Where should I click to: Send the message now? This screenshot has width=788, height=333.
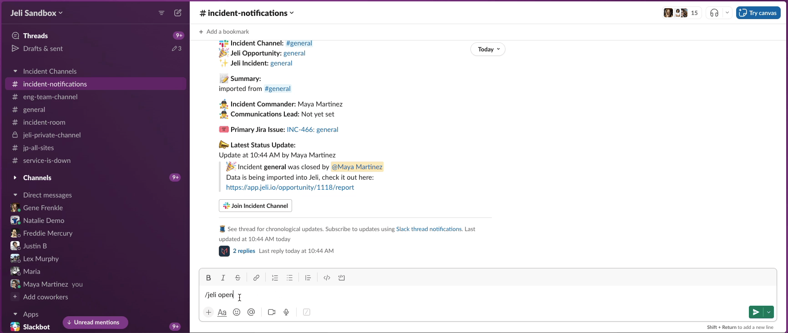[x=756, y=312]
